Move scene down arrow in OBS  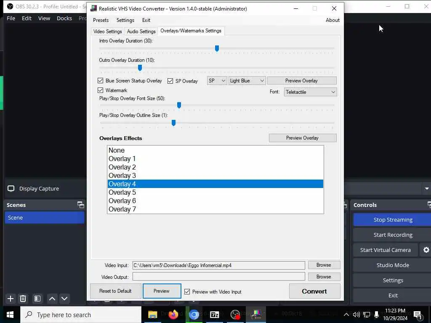click(x=64, y=299)
